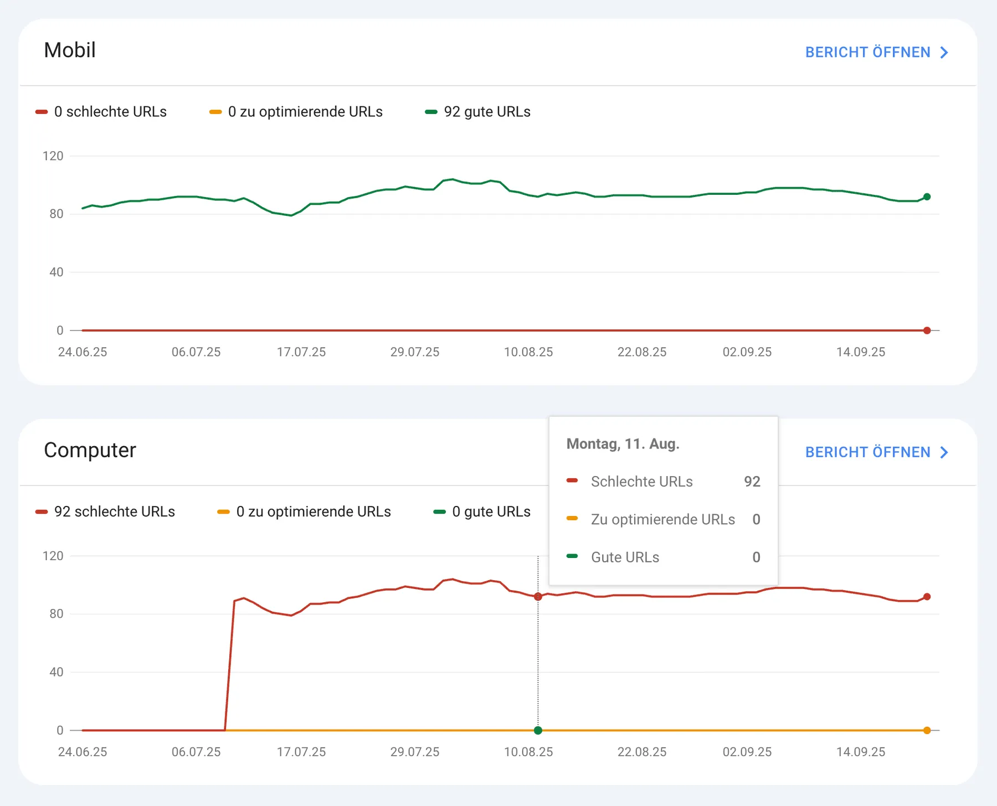Select '0 zu optimierende URLs' legend in Mobil
997x806 pixels.
pos(296,112)
